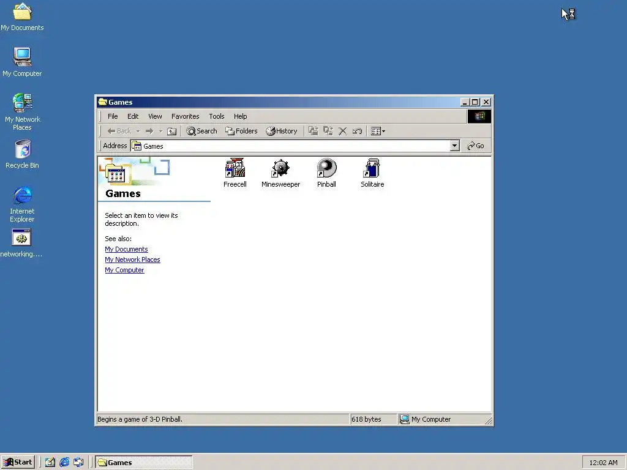Viewport: 627px width, 470px height.
Task: Select the networking desktop file icon
Action: [x=21, y=243]
